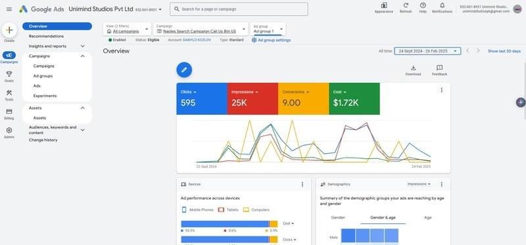526x245 pixels.
Task: Open the date range dropdown
Action: point(427,51)
